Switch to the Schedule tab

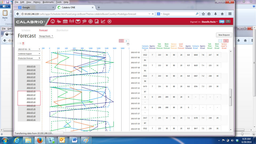point(26,30)
